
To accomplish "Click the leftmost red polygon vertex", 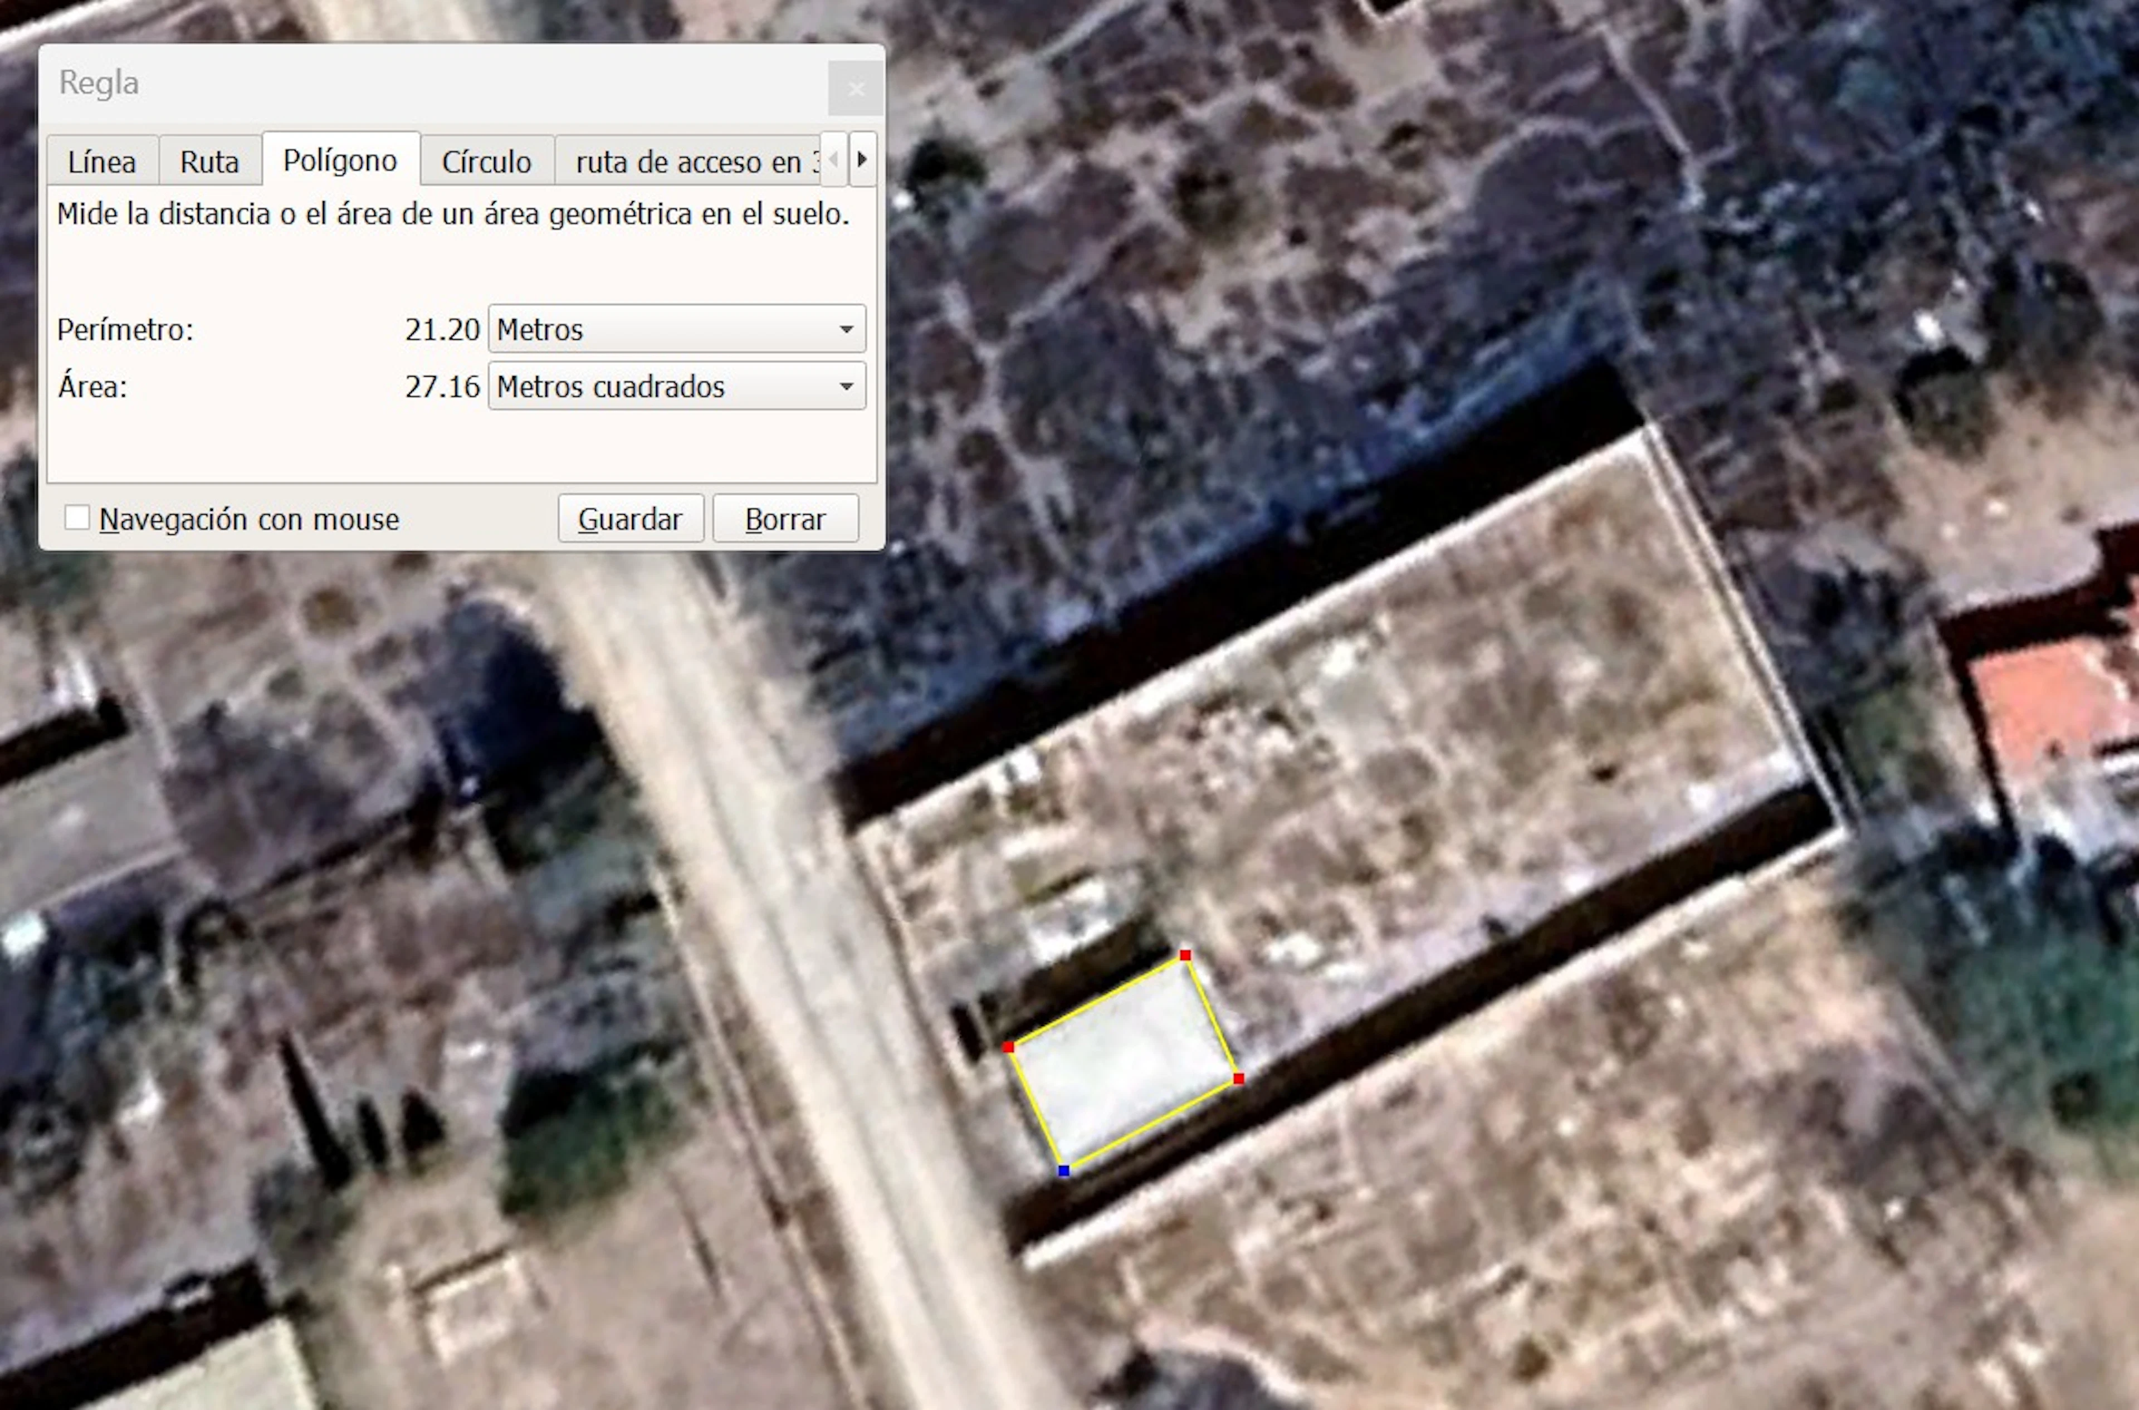I will pos(1008,1047).
